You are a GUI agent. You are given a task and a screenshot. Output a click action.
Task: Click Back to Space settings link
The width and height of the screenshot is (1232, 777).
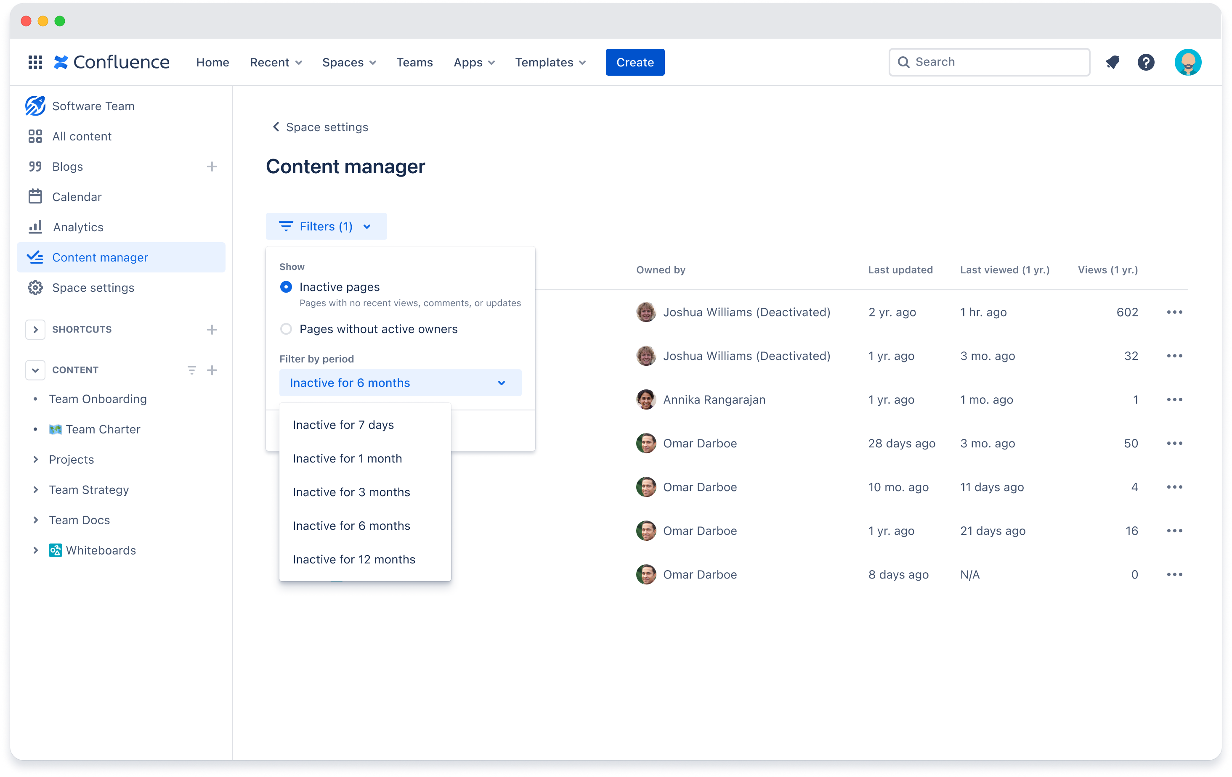click(320, 127)
